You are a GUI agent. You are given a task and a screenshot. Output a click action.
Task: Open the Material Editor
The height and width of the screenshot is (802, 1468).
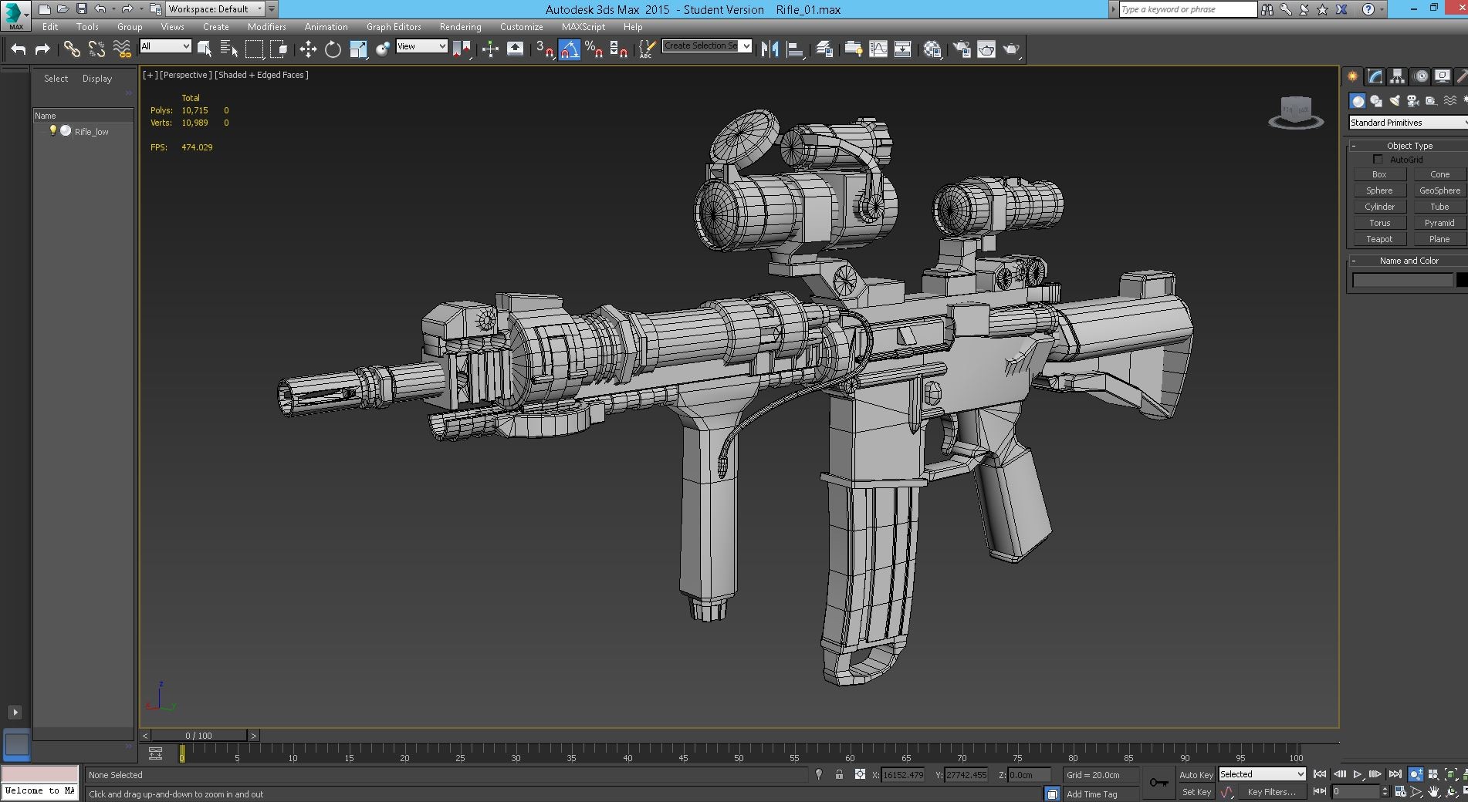point(932,49)
